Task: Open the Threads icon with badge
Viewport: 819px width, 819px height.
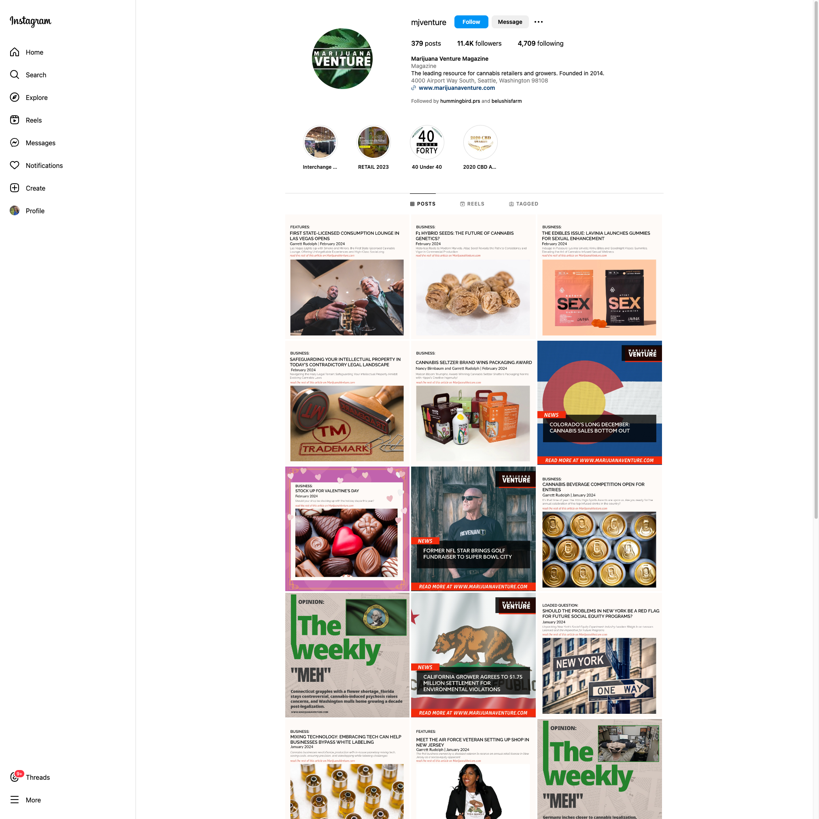Action: click(15, 777)
